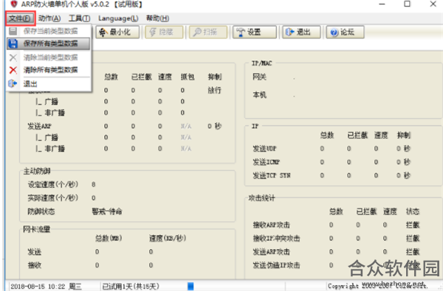Open the Language(L) menu
Viewport: 443px width, 291px height.
tap(118, 18)
